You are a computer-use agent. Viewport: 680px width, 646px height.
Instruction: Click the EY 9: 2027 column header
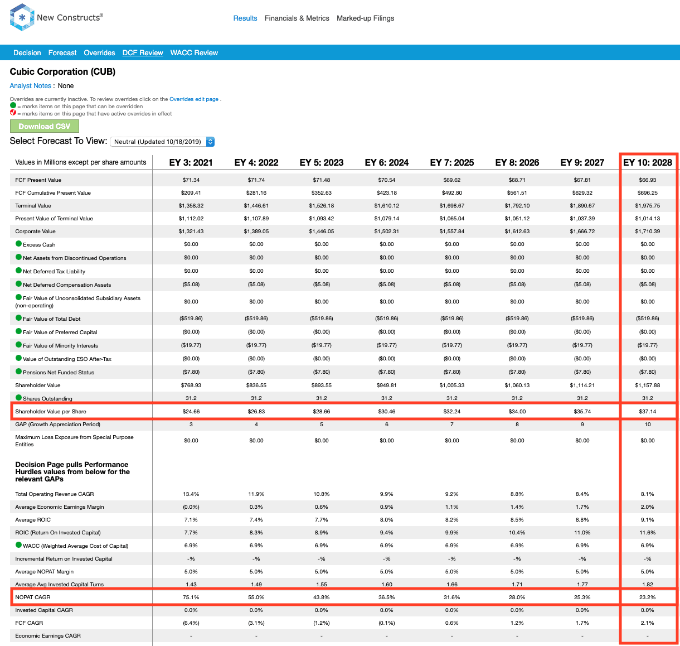(582, 162)
